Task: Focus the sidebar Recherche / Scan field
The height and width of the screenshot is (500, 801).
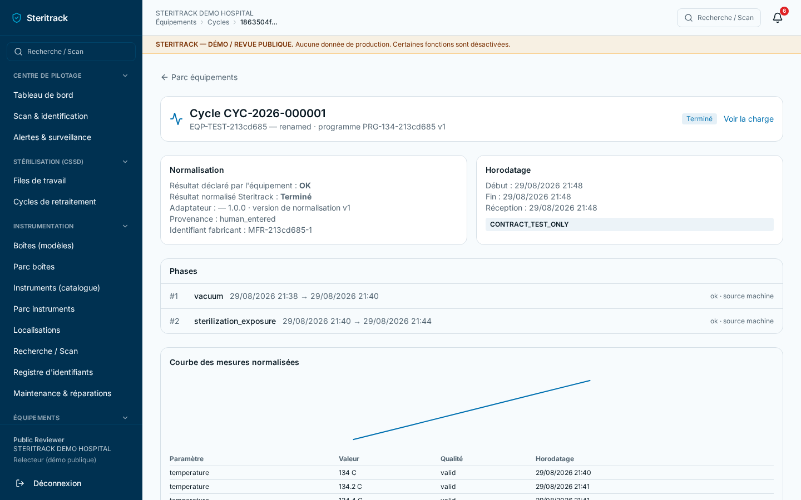Action: click(x=71, y=52)
